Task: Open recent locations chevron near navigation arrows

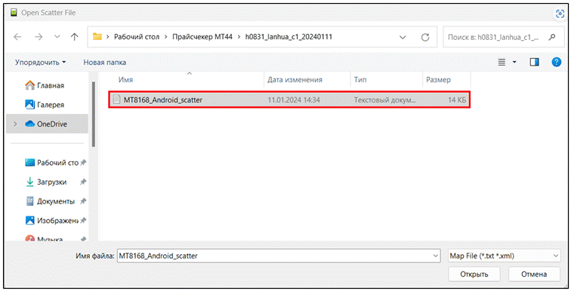Action: pos(57,37)
